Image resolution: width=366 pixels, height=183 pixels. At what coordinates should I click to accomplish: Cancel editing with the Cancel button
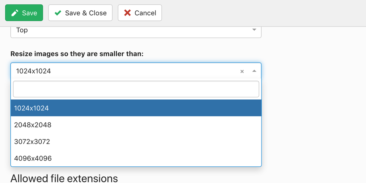pos(140,13)
